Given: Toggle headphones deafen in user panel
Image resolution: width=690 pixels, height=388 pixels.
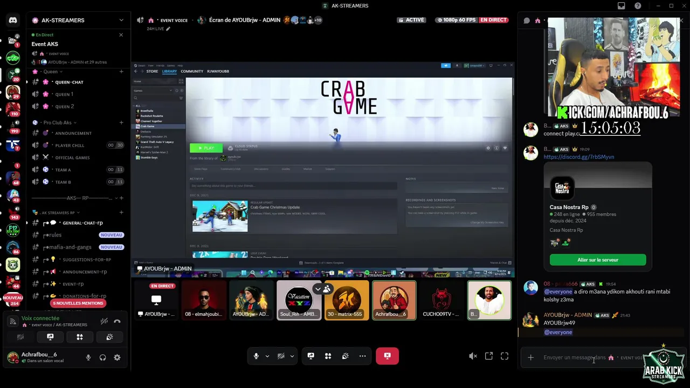Looking at the screenshot, I should [x=103, y=357].
